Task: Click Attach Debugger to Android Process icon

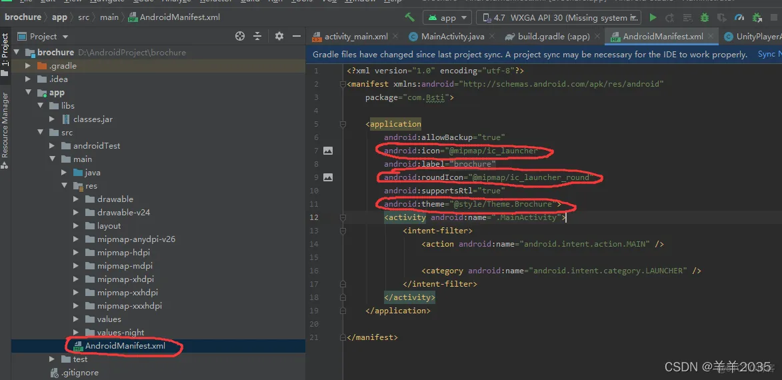Action: pyautogui.click(x=757, y=17)
